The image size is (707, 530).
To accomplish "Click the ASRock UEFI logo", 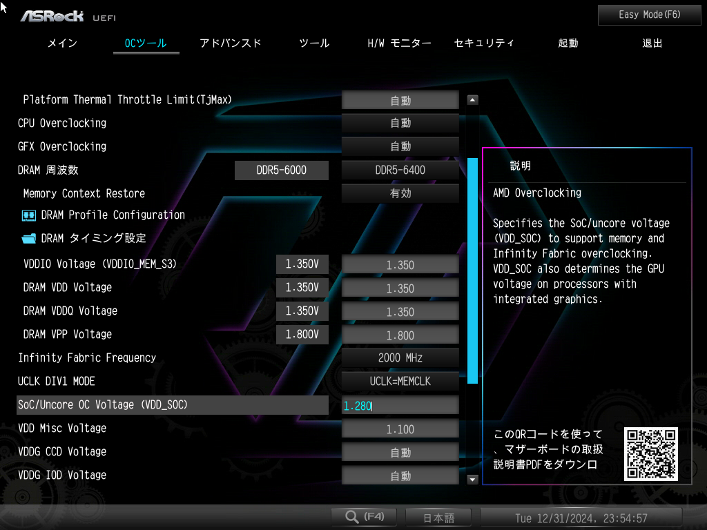I will (68, 17).
